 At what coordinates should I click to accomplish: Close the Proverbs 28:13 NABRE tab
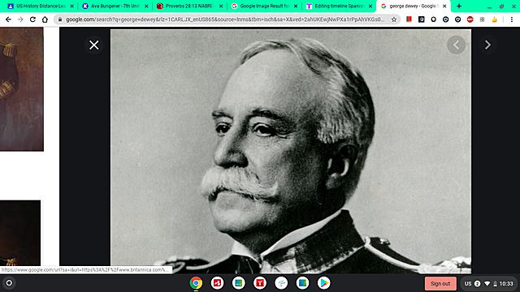tap(221, 6)
